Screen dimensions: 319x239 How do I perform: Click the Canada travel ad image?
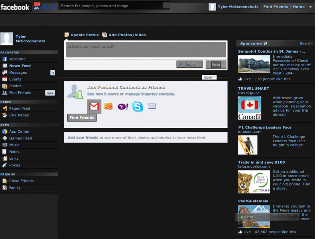pyautogui.click(x=250, y=108)
